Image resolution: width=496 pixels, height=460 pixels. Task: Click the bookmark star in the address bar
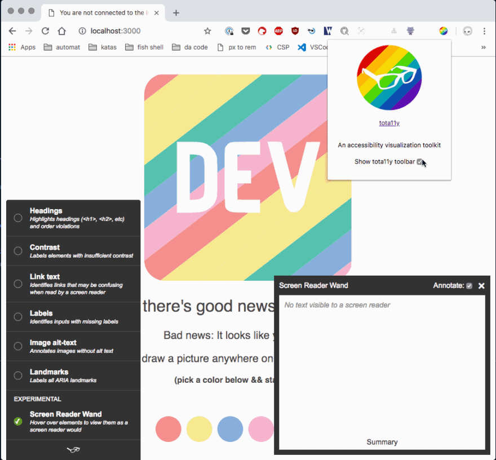coord(209,32)
